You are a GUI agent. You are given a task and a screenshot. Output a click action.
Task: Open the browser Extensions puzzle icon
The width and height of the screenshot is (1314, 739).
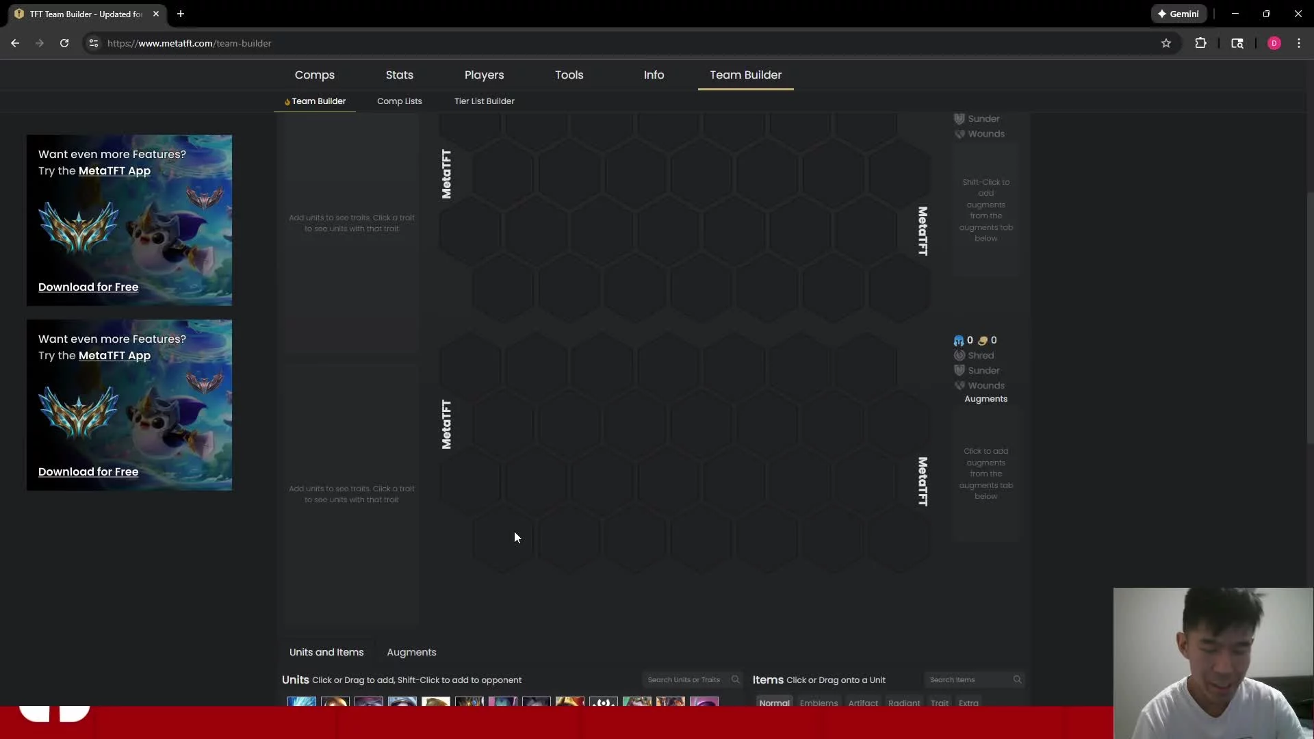pos(1200,43)
